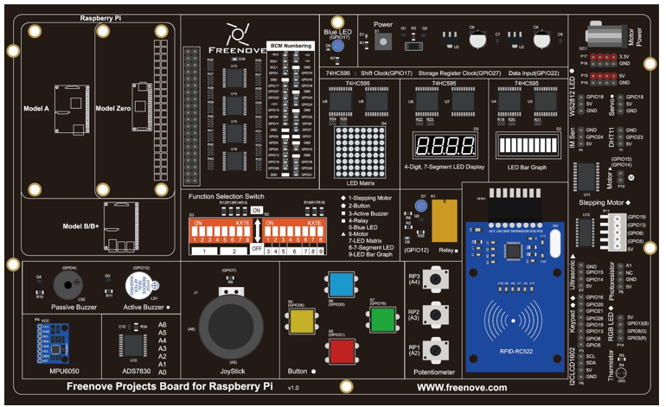Click the white crystal oscillator on RFID module

pyautogui.click(x=555, y=244)
